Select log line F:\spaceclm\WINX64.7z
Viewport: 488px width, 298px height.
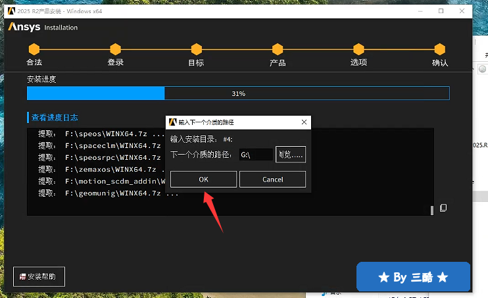coord(99,146)
